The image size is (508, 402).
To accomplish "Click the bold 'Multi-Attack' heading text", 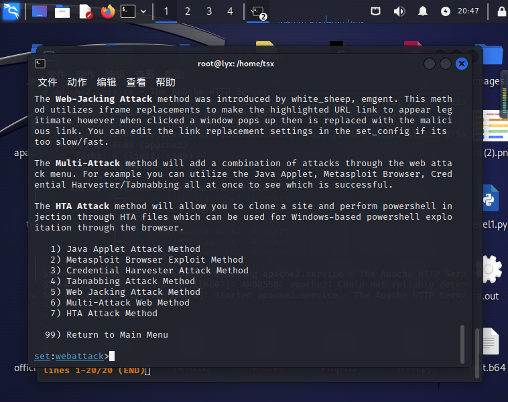I will click(x=88, y=163).
